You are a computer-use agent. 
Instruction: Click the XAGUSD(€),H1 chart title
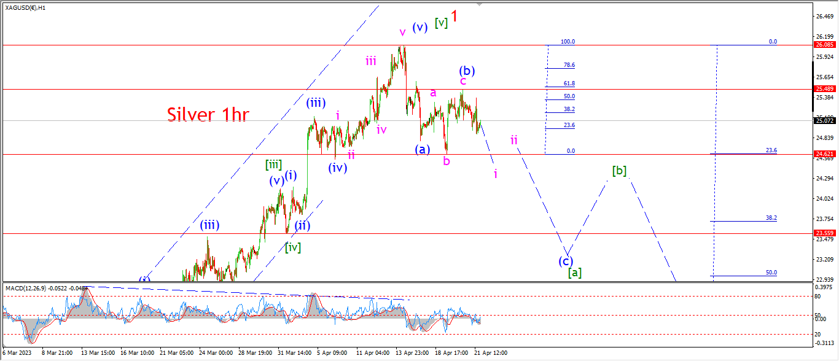click(x=25, y=7)
